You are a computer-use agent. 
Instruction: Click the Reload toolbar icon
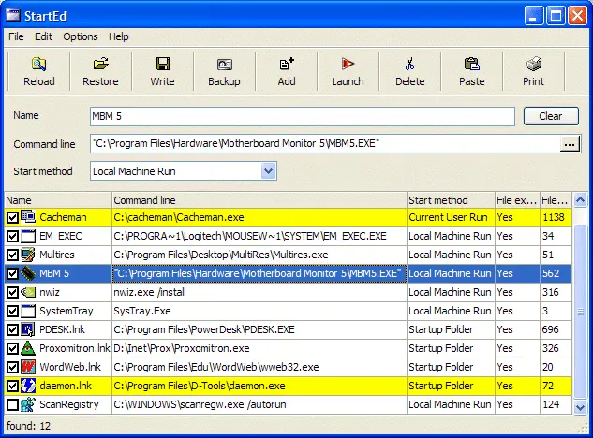(38, 65)
